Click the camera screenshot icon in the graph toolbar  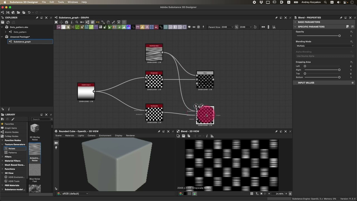[66, 22]
